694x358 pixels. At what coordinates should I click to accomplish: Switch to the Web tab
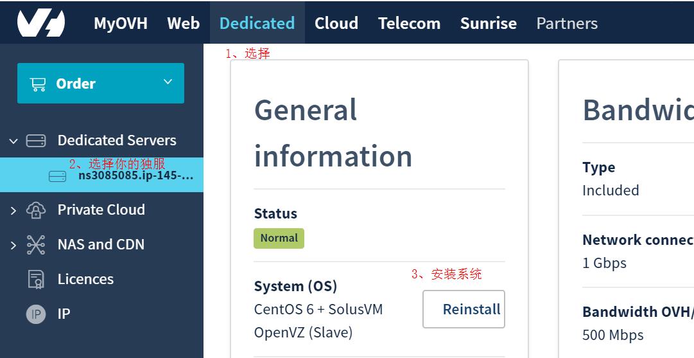pos(183,23)
